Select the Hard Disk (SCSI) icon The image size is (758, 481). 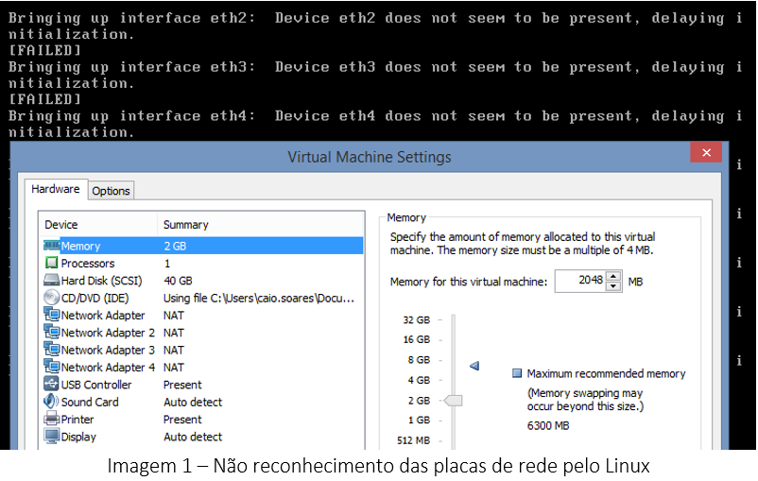click(51, 281)
